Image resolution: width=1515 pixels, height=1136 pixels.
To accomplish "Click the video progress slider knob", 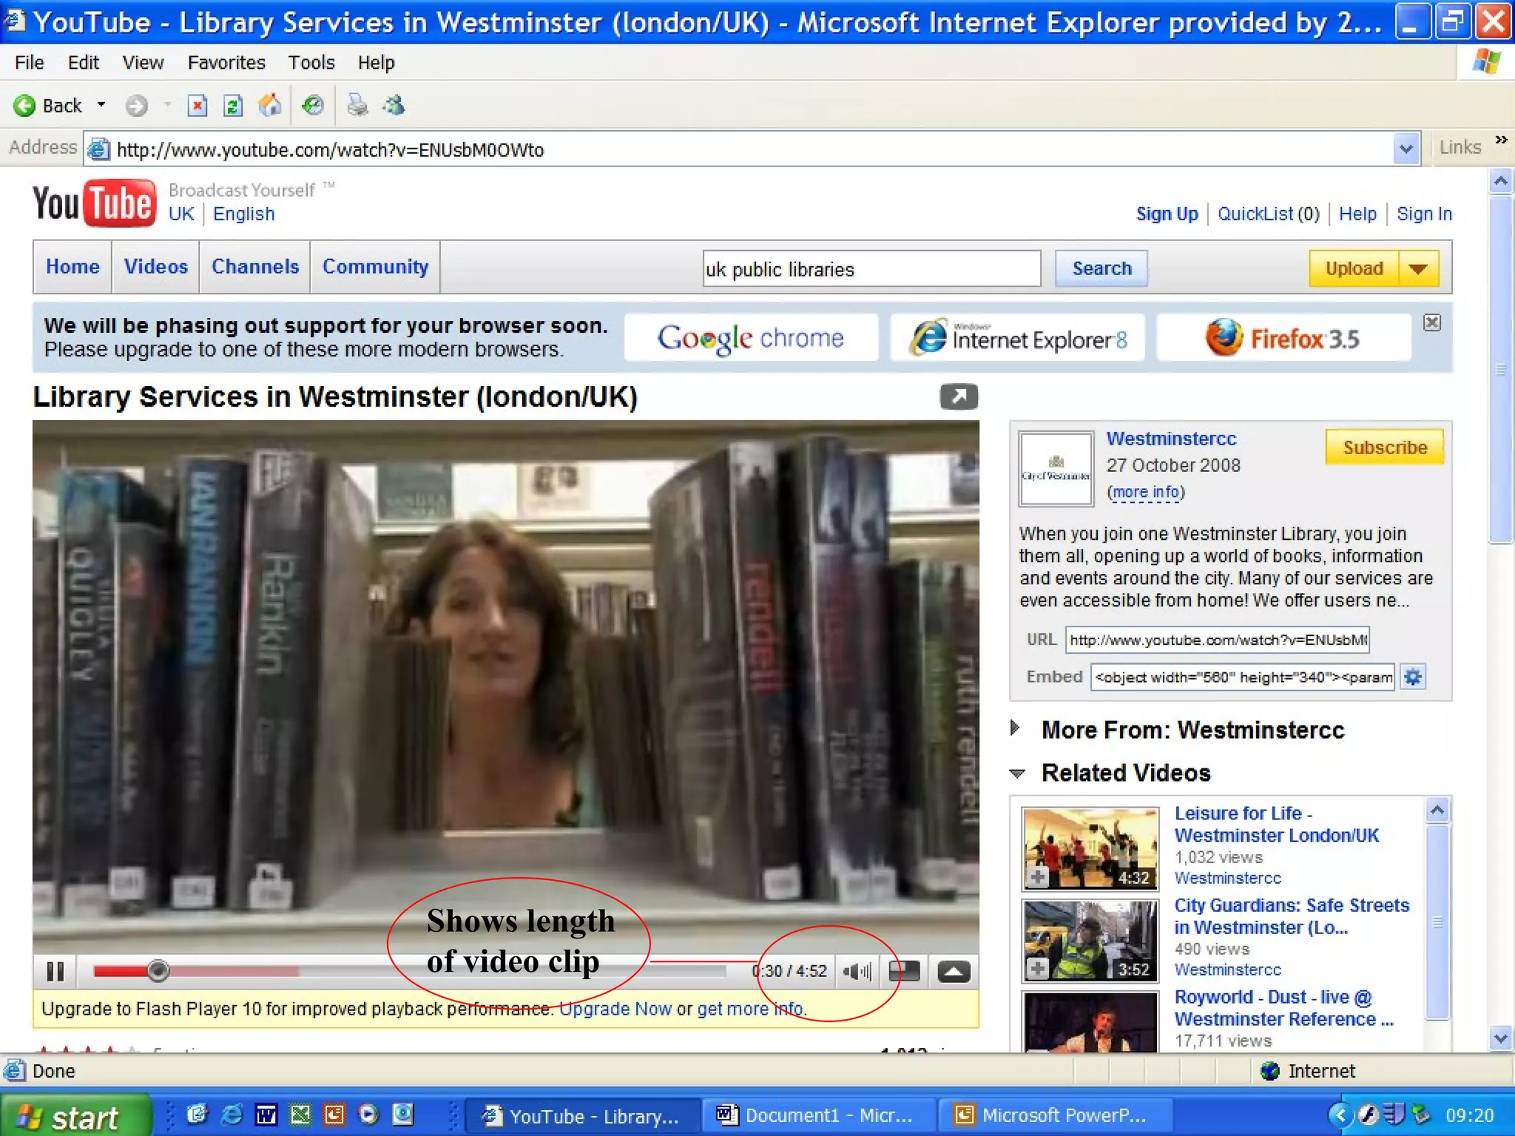I will click(158, 970).
